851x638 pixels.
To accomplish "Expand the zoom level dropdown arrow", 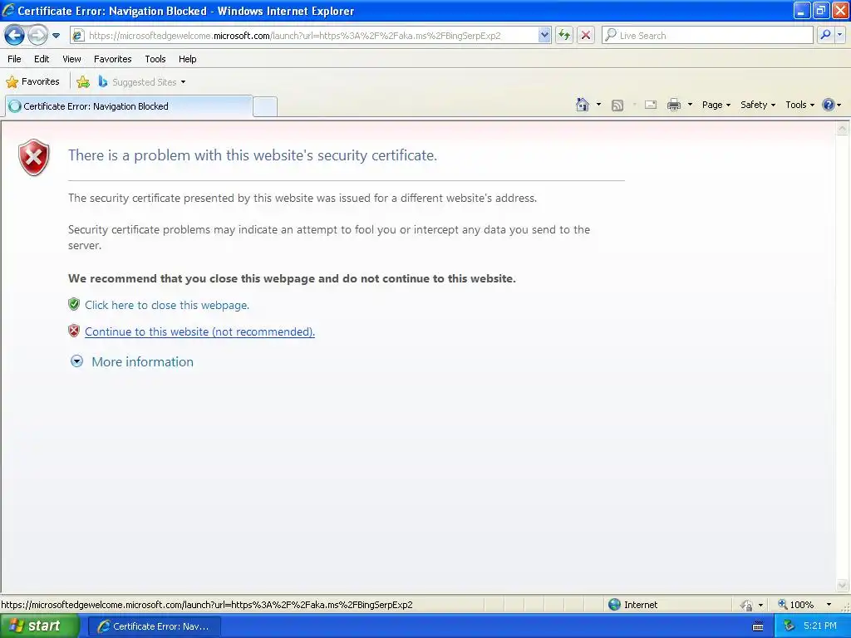I will [829, 605].
